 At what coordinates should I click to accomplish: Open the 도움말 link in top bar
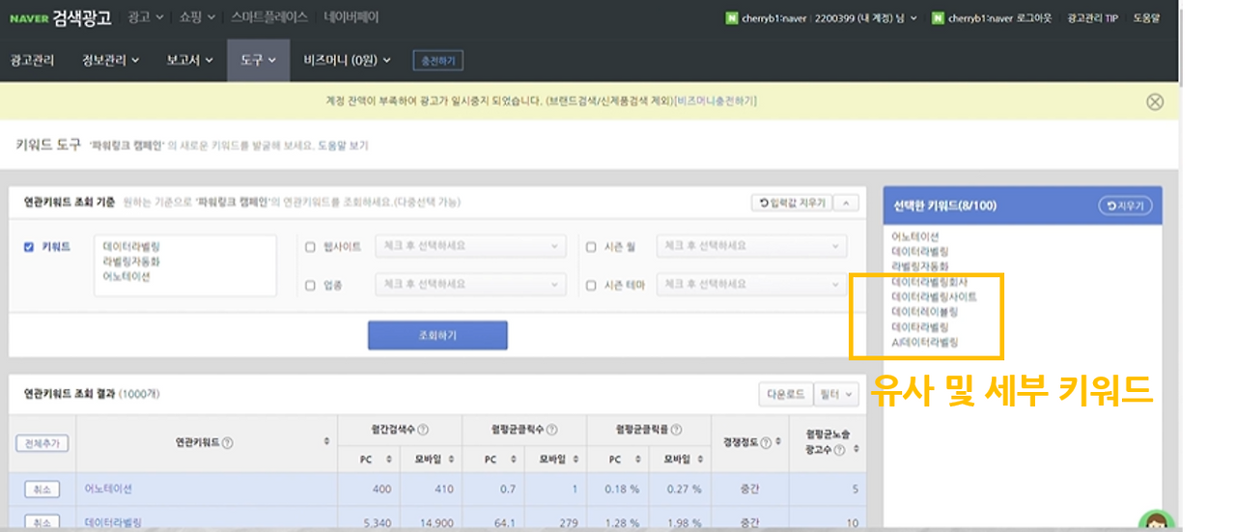[x=1146, y=17]
